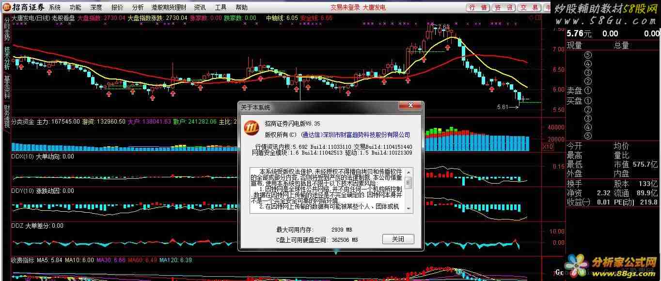Click the 安全线: 6.66 readout
Image resolution: width=661 pixels, height=281 pixels.
point(316,18)
